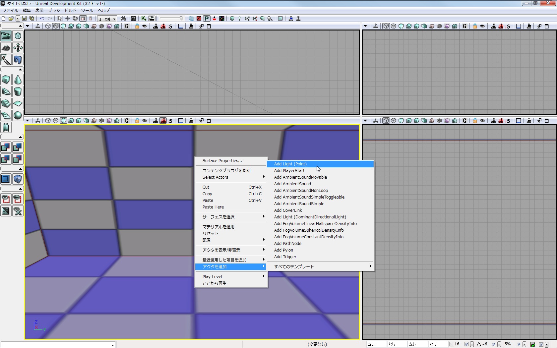Open the ビルド menu
Viewport: 557px width, 348px height.
[x=70, y=11]
